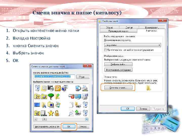Viewport: 182px width, 136px height.
Task: Select the folder with green arrow icon
Action: tap(58, 96)
